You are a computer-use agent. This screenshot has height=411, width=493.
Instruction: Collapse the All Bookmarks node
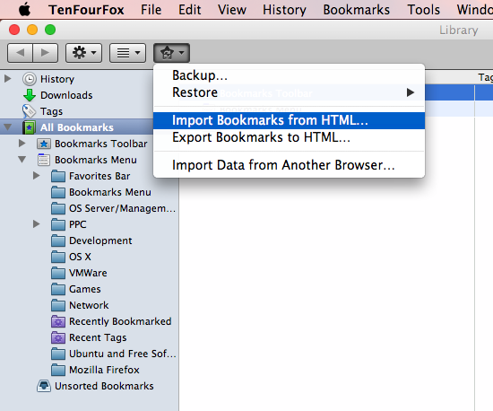point(8,127)
